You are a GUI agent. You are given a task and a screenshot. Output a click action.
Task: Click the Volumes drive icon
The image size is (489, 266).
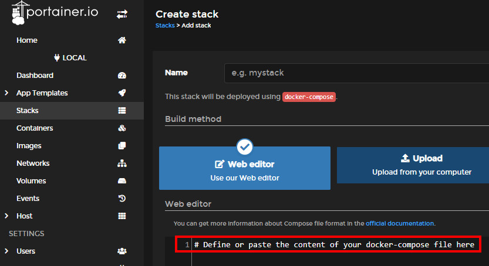[122, 181]
